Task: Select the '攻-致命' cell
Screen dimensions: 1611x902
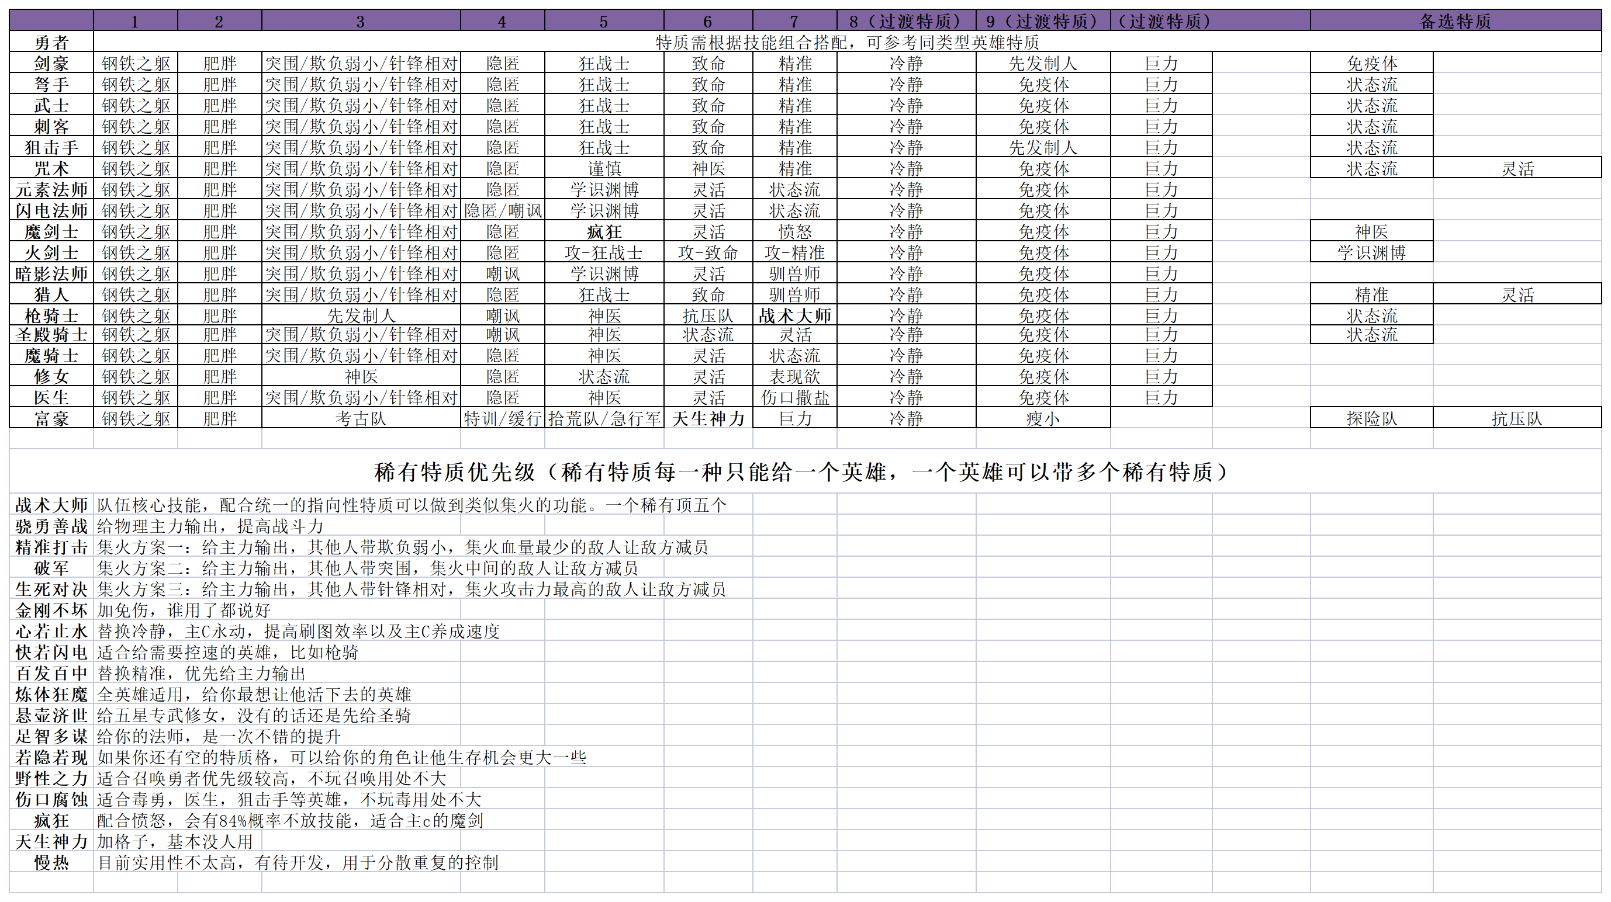Action: [x=708, y=252]
